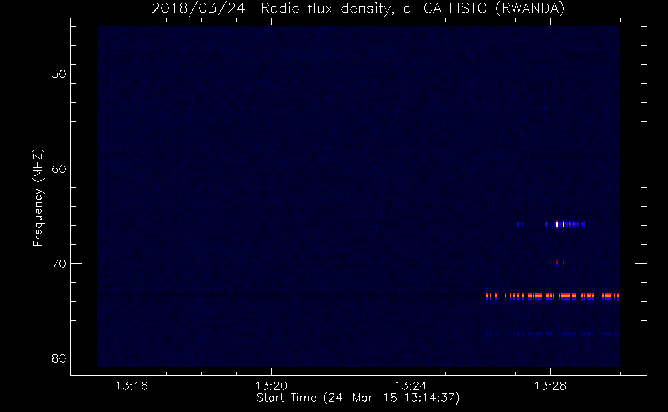Click the 'Start Time (24-Mar-18 13:14:37)' label
Image resolution: width=668 pixels, height=412 pixels.
pos(358,398)
